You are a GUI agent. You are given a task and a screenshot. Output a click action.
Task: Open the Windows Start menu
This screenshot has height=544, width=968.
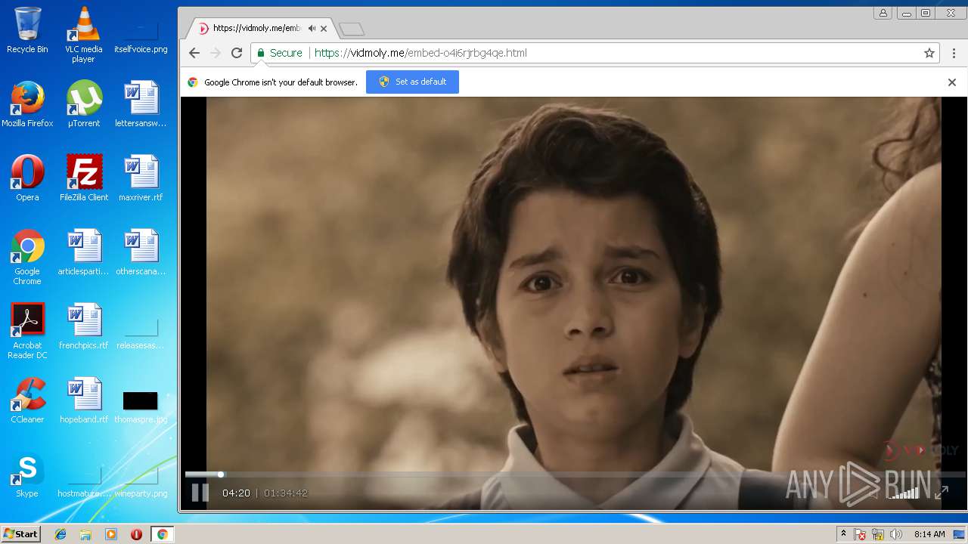tap(20, 534)
